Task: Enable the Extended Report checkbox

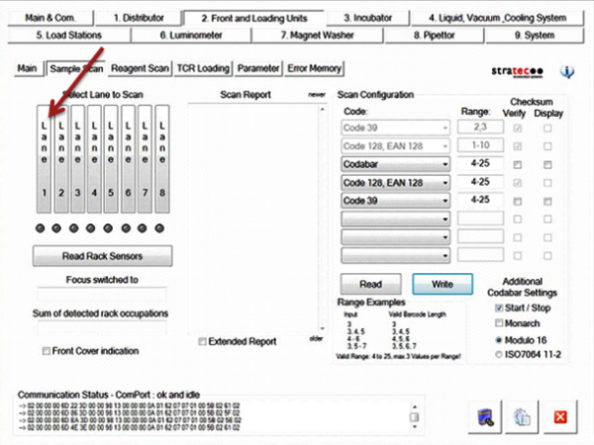Action: tap(203, 341)
